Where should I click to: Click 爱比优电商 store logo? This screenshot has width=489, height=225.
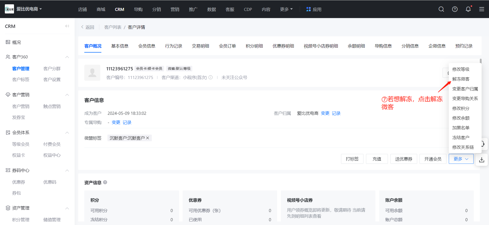(9, 9)
